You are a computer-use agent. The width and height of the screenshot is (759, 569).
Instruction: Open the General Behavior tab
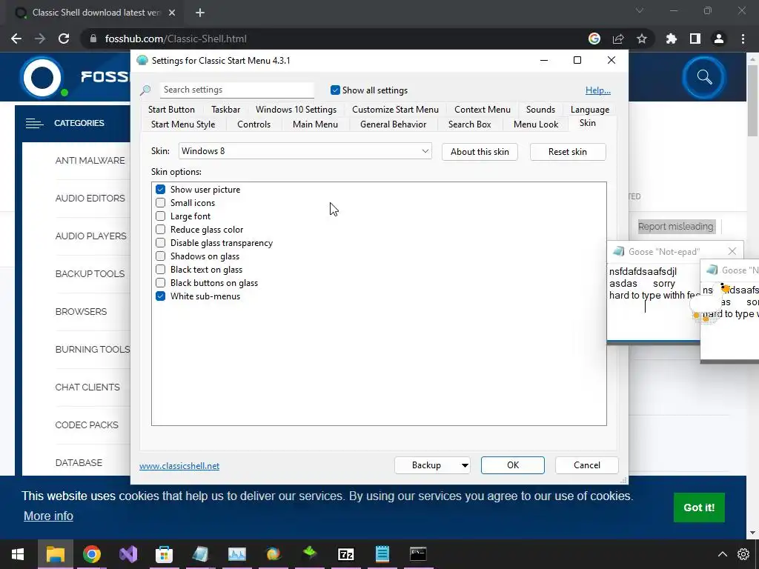coord(393,124)
